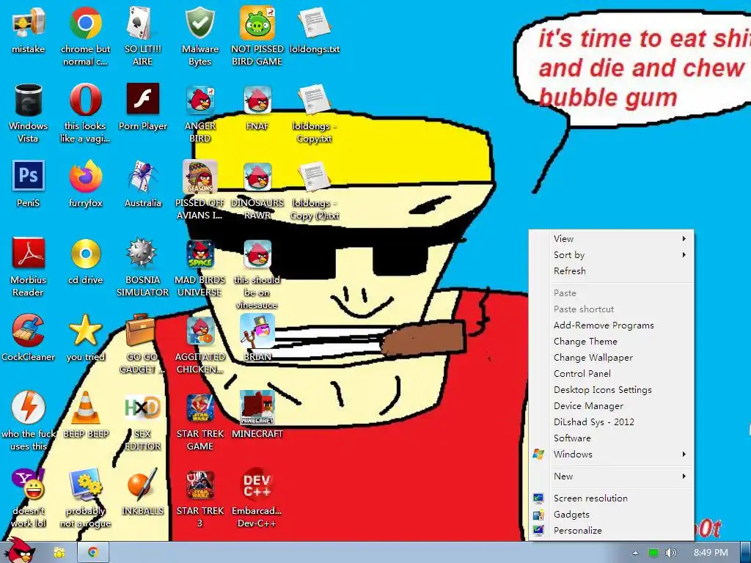Launch the 'Embarcad... Dev-C++' icon

(257, 485)
